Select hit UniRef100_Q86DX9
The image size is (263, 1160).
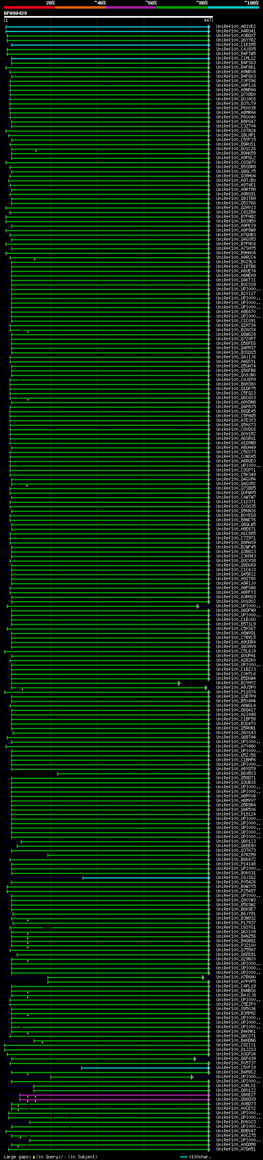(x=236, y=1099)
